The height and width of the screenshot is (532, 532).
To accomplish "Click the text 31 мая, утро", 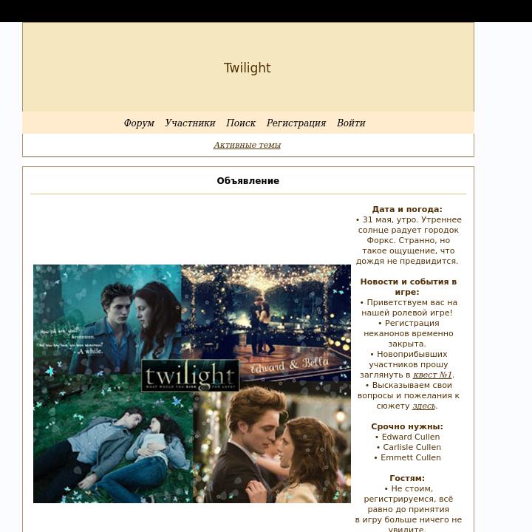I will pyautogui.click(x=390, y=220).
